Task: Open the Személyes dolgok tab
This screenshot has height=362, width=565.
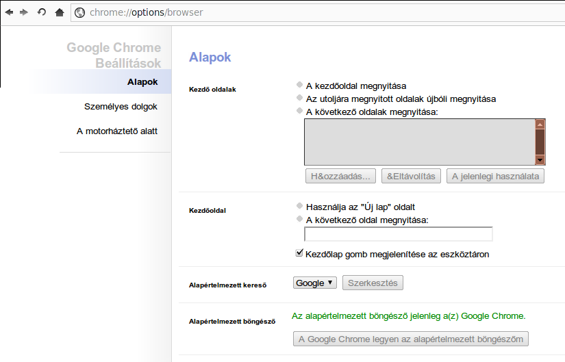Action: [x=121, y=107]
